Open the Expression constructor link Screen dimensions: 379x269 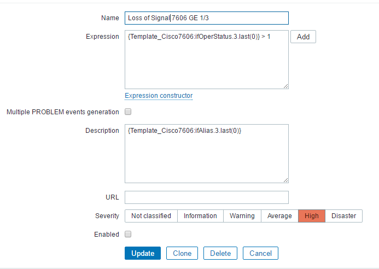[x=159, y=96]
